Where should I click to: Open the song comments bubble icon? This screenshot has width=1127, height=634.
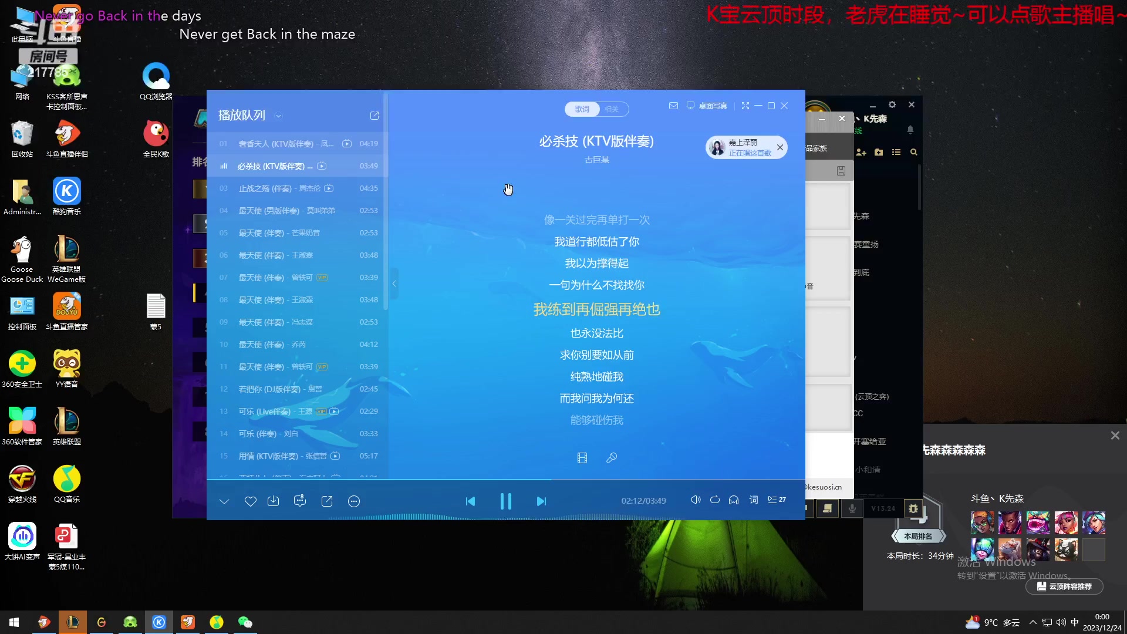click(x=300, y=501)
